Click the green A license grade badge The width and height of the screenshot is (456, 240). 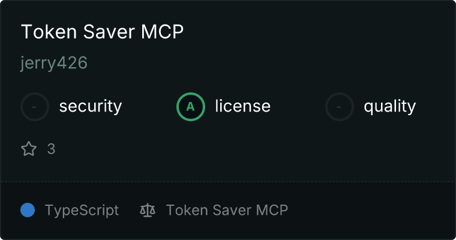(x=191, y=107)
